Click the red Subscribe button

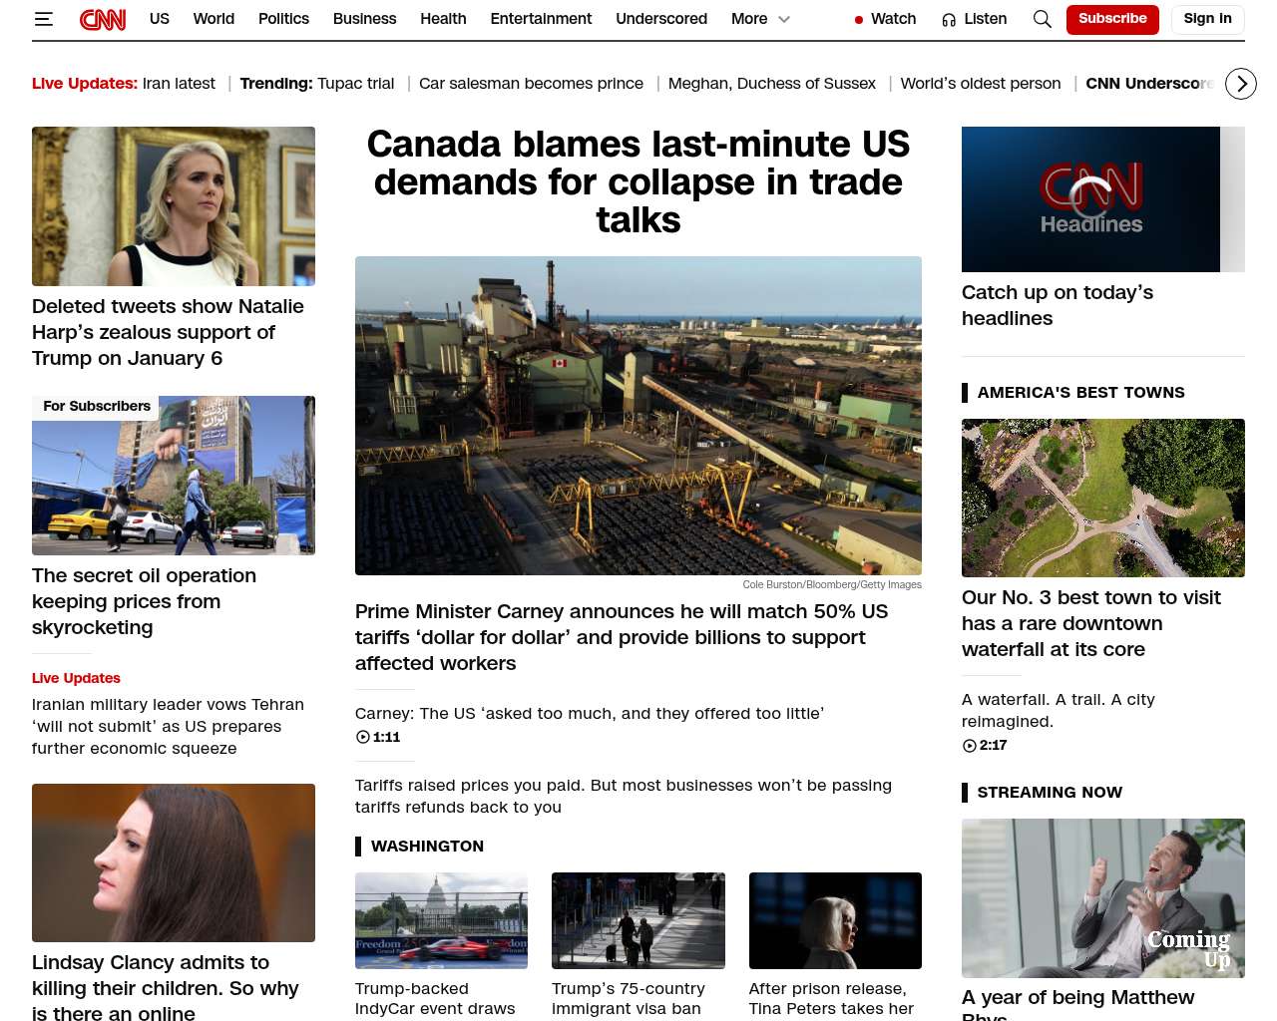(x=1112, y=19)
